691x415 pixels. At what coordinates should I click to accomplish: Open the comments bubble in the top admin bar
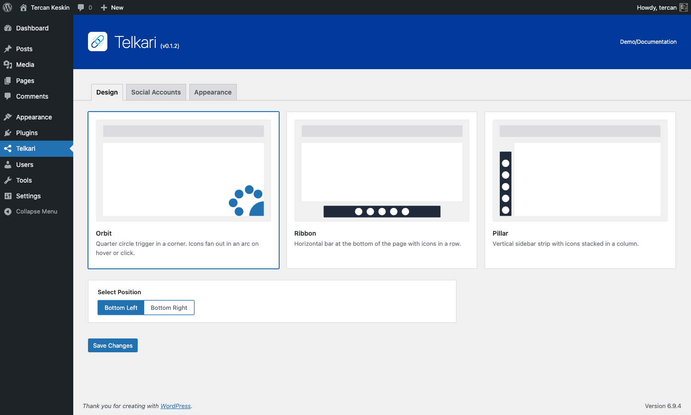(x=85, y=7)
